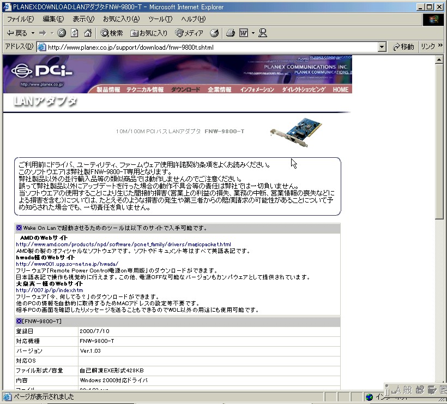Viewport: 447px width, 404px height.
Task: Open the 編集(E) menu
Action: tap(53, 19)
